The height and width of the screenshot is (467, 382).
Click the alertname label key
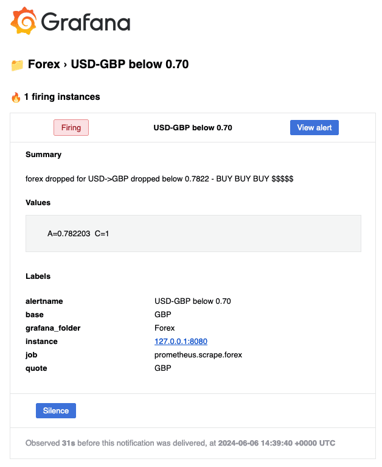[x=44, y=301]
